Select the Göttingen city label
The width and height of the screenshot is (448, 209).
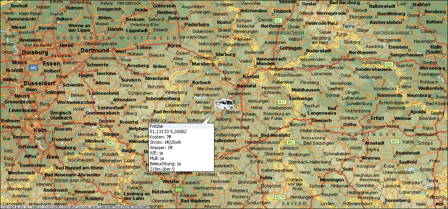291,48
